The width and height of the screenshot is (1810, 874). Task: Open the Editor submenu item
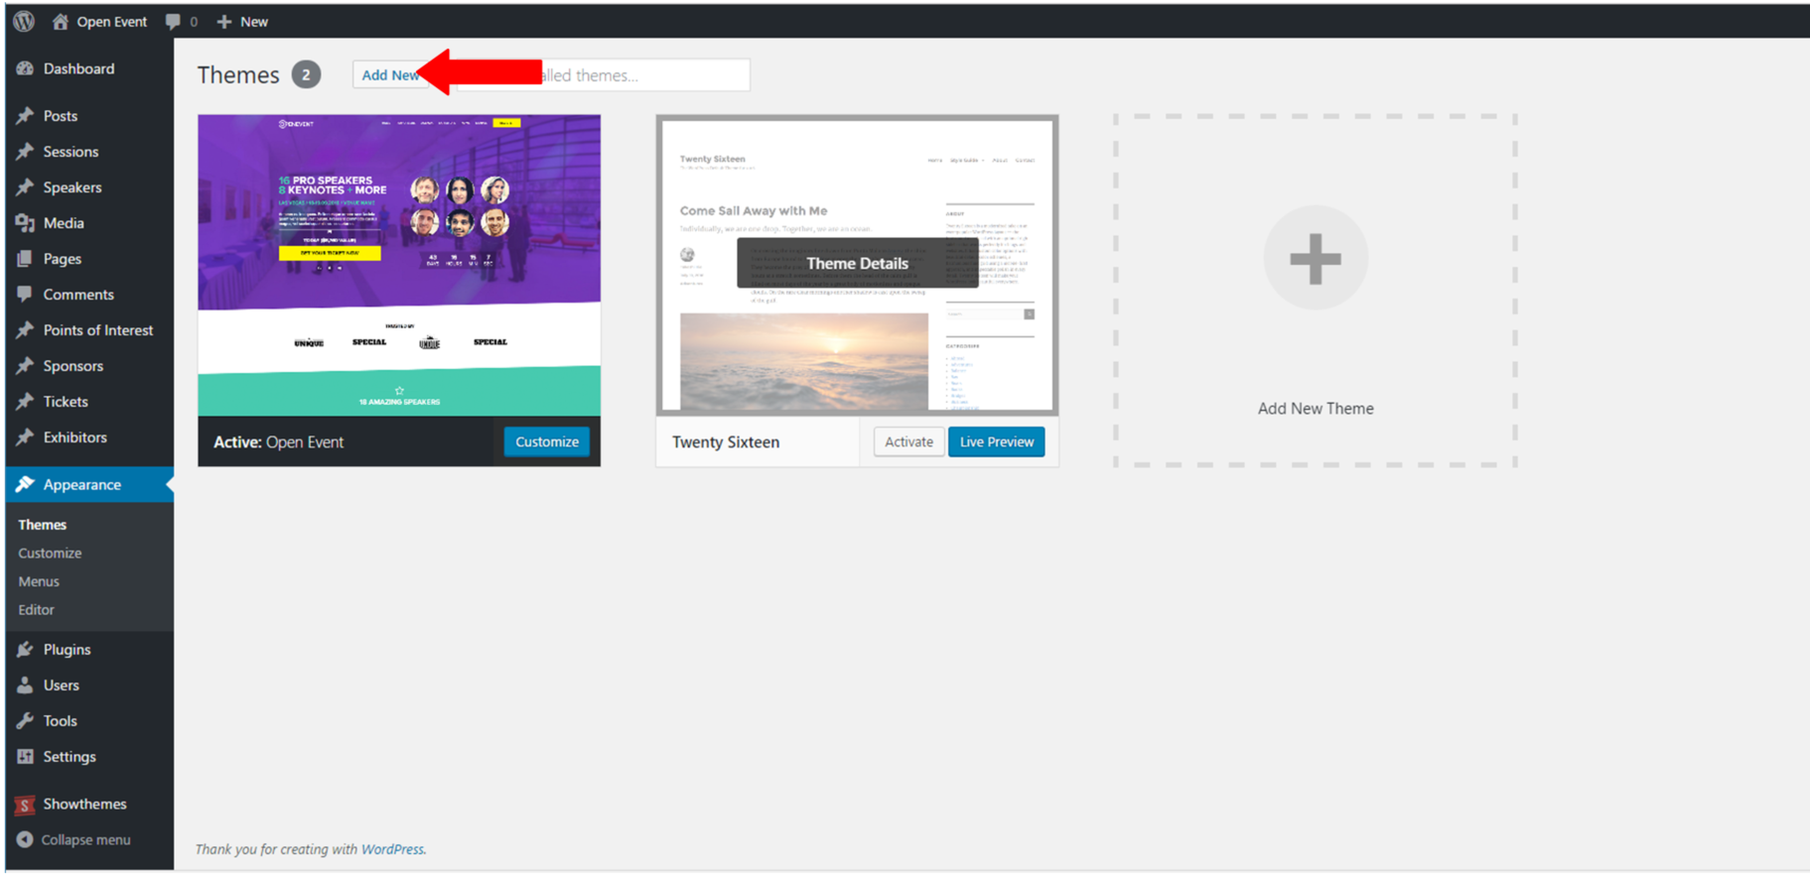[36, 610]
